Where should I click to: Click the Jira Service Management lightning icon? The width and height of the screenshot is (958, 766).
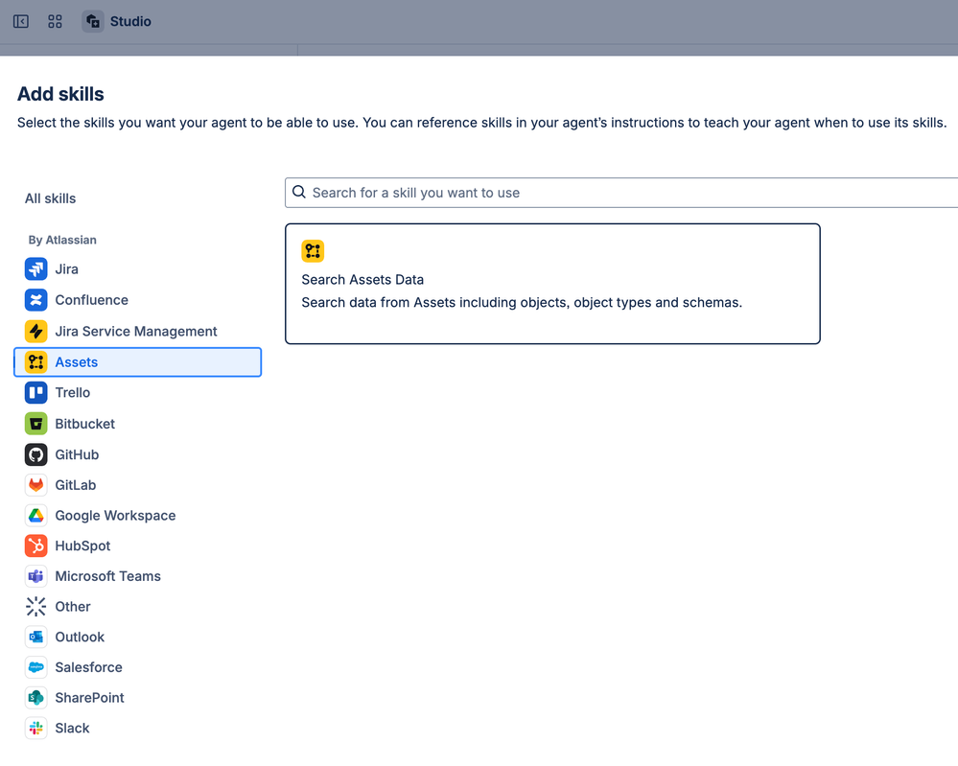36,331
